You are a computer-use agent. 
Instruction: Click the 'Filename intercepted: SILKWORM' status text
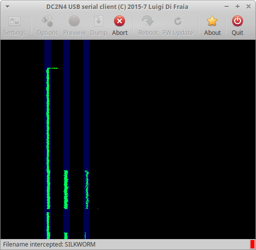tap(49, 245)
